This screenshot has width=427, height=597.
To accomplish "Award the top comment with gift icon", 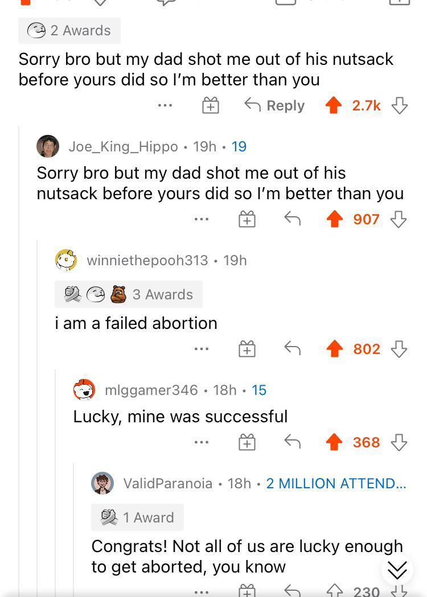I will [210, 105].
